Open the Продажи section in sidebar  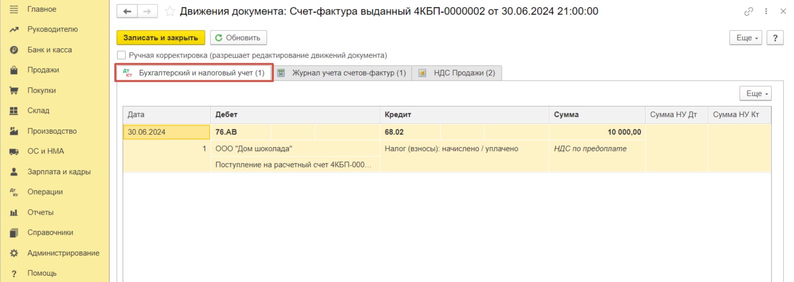pyautogui.click(x=43, y=70)
